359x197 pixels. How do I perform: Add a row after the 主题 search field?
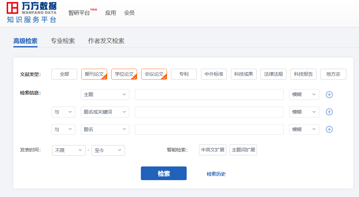pyautogui.click(x=329, y=95)
